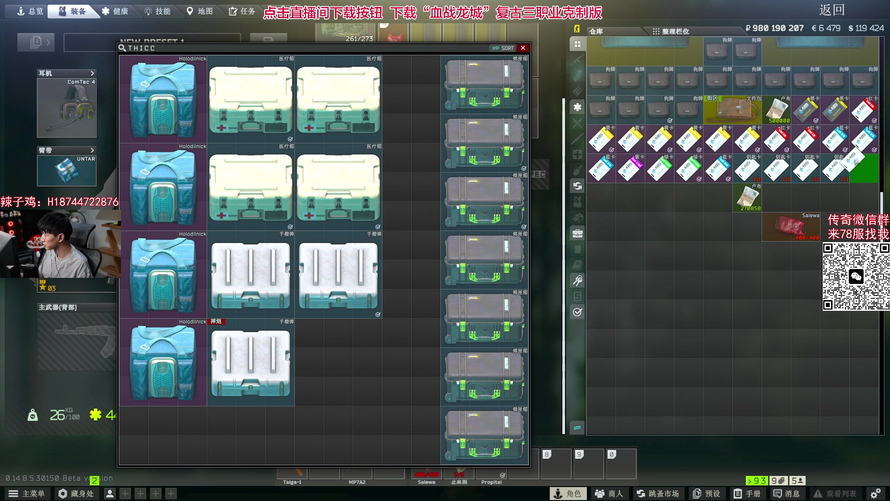
Task: Click the rouble balance 980 190 207
Action: pos(775,28)
